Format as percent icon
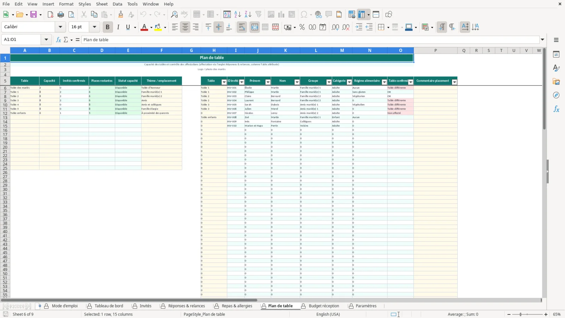 coord(302,27)
